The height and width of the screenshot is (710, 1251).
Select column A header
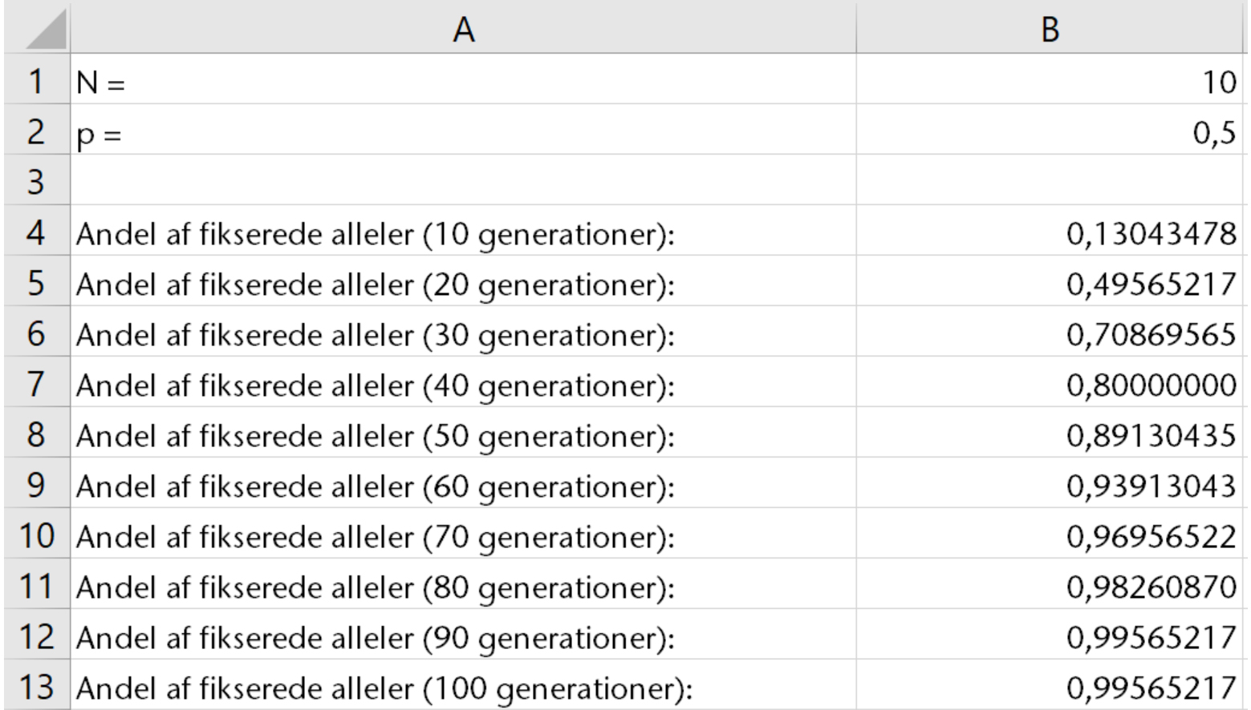pos(463,30)
